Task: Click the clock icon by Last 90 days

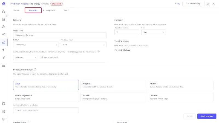Action: 116,50
